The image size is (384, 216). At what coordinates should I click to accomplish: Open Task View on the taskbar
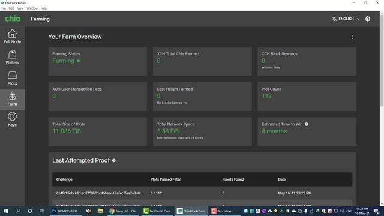click(41, 211)
